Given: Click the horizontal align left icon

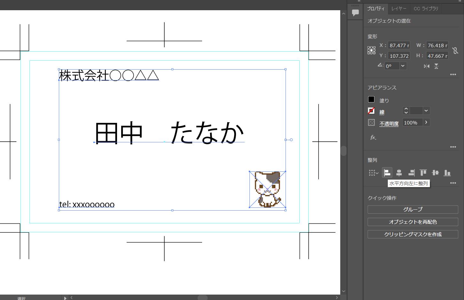Looking at the screenshot, I should coord(387,173).
